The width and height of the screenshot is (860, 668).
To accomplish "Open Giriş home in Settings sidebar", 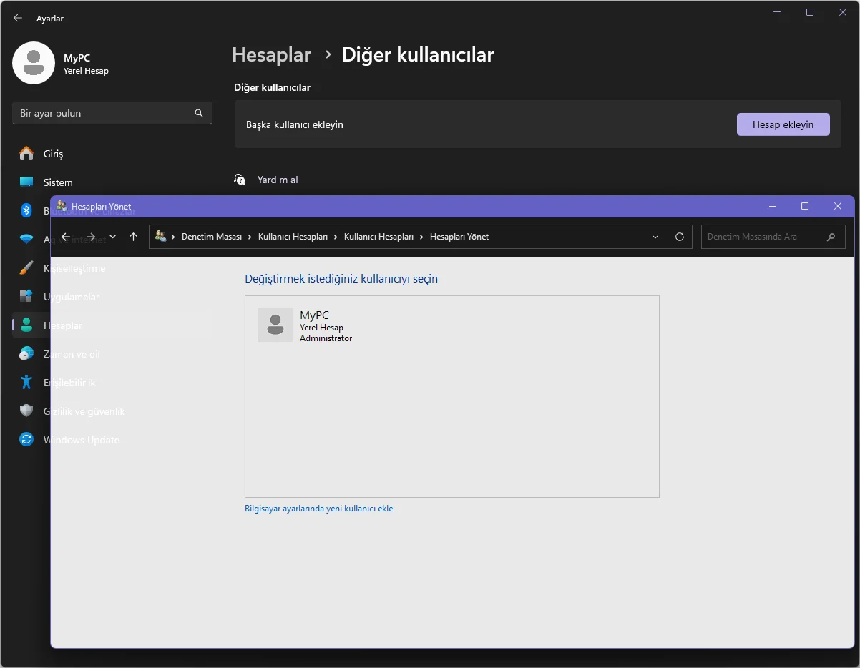I will (x=53, y=154).
